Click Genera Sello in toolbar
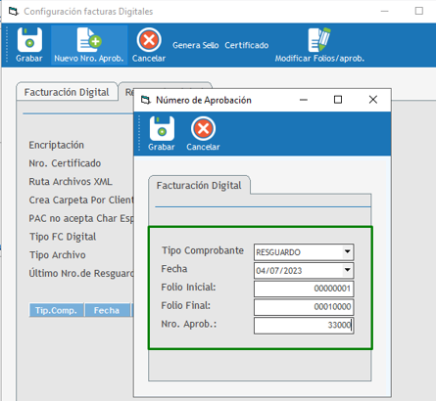The height and width of the screenshot is (401, 436). point(196,45)
